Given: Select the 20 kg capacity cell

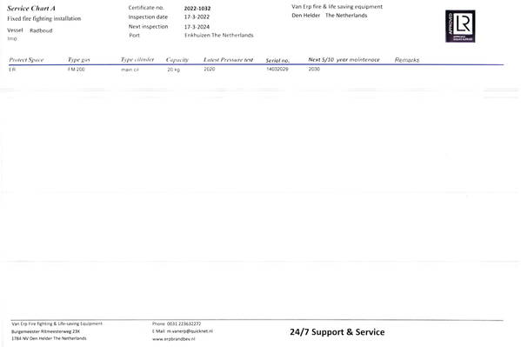Looking at the screenshot, I should click(173, 70).
